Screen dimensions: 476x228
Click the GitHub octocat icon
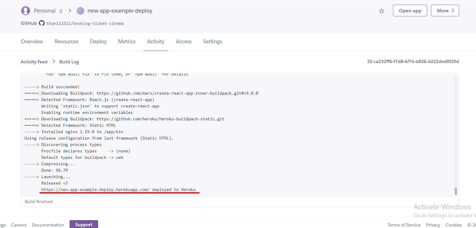click(x=42, y=23)
